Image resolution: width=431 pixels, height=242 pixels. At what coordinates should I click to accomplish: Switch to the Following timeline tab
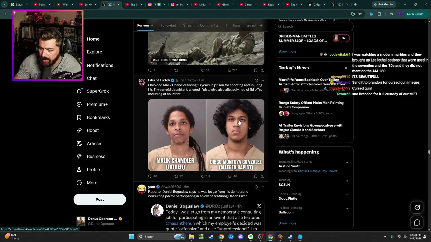click(x=168, y=25)
